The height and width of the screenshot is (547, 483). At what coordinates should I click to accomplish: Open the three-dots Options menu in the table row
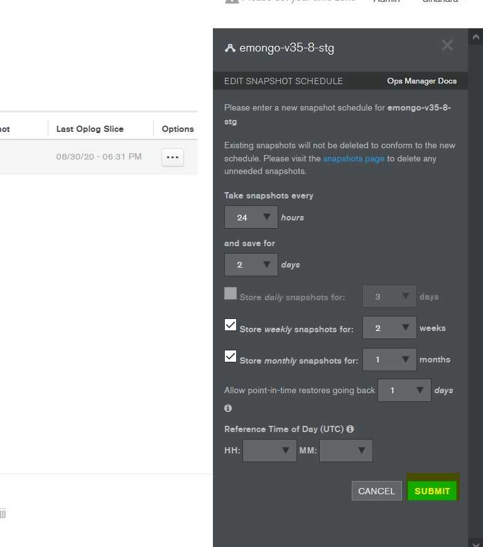click(173, 158)
